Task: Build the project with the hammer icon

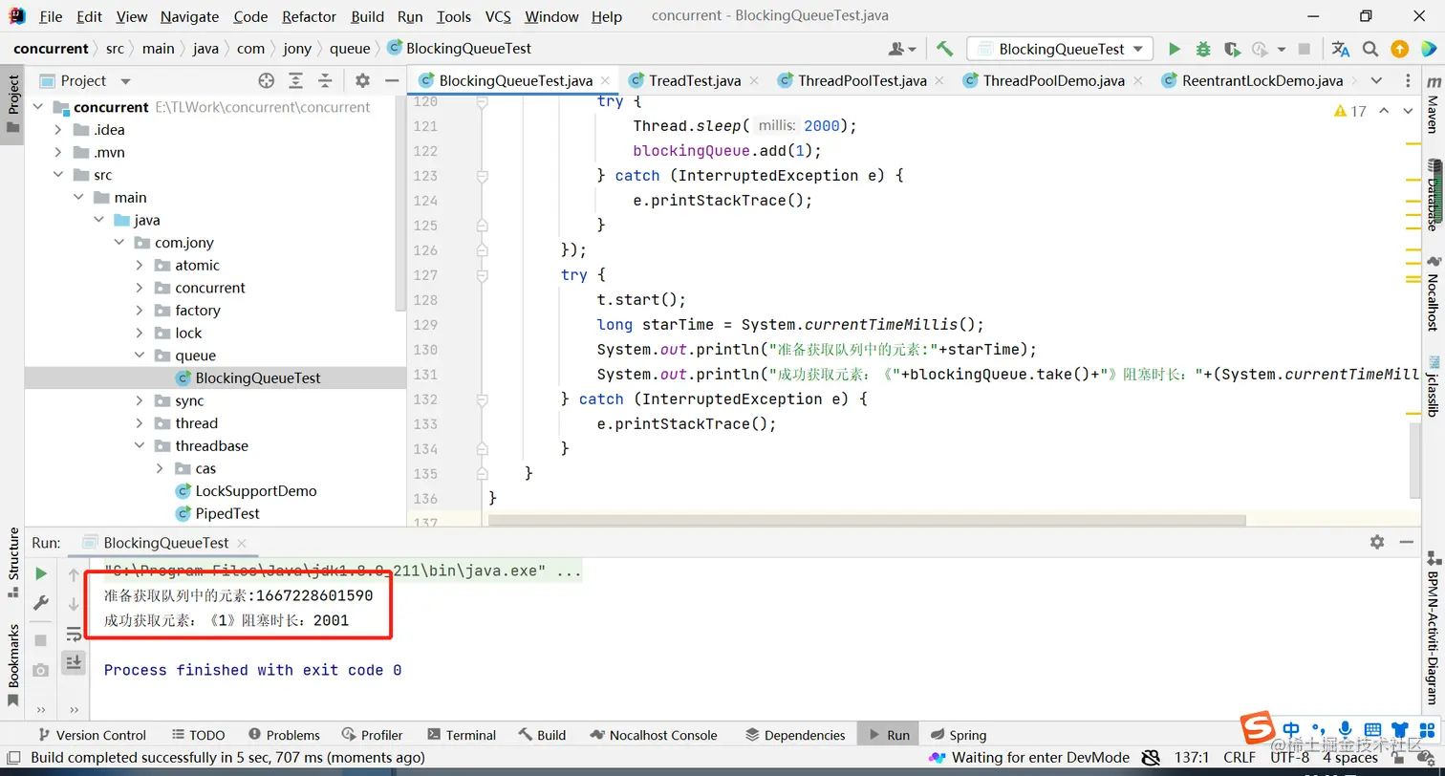Action: [x=944, y=49]
